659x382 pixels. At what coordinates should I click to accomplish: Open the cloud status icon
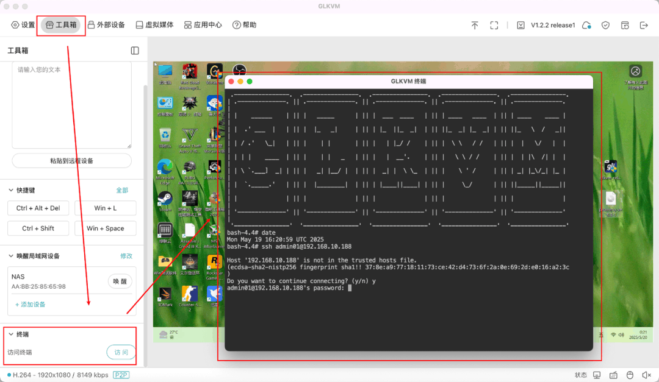(x=587, y=25)
